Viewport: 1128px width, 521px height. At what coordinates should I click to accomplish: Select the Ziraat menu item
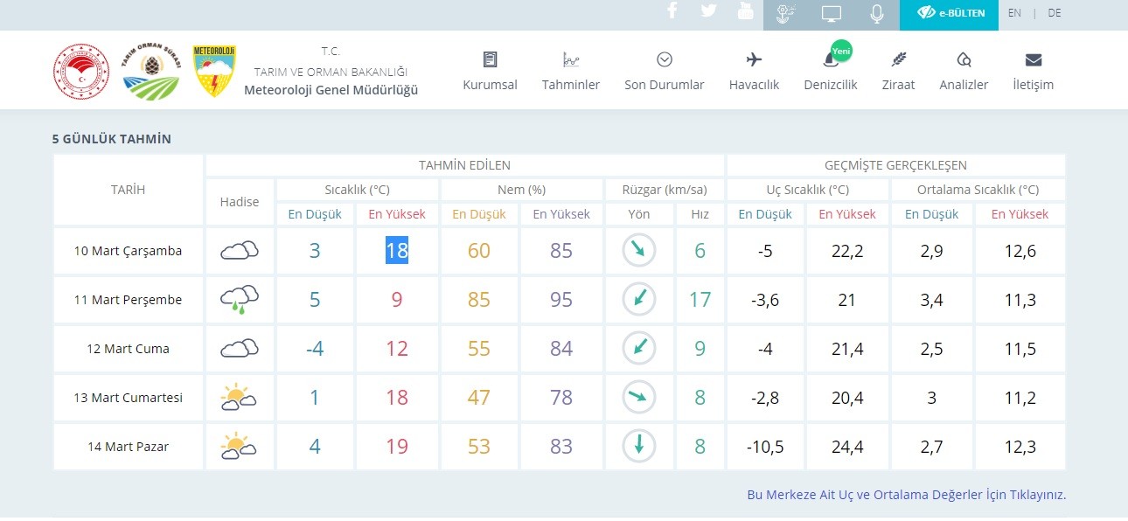coord(898,71)
